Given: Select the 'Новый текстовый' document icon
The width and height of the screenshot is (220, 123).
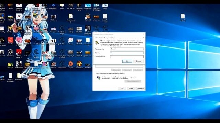Looking at the screenshot, I should pyautogui.click(x=10, y=76).
